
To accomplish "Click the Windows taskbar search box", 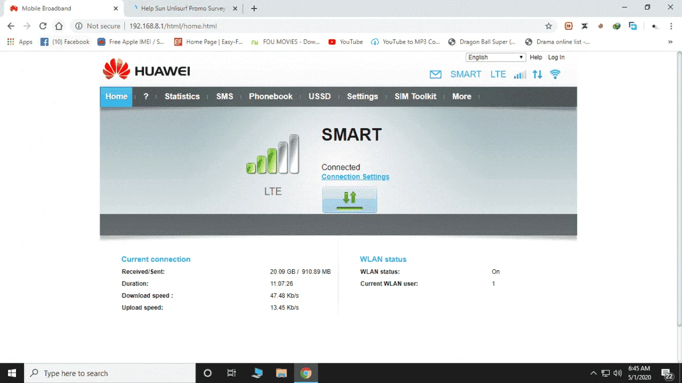I will click(x=110, y=373).
